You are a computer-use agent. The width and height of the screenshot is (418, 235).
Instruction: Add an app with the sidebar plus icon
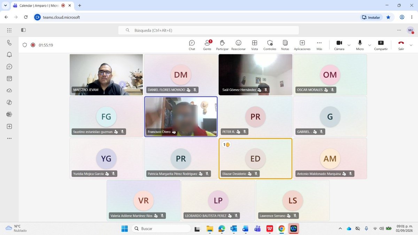tap(9, 126)
